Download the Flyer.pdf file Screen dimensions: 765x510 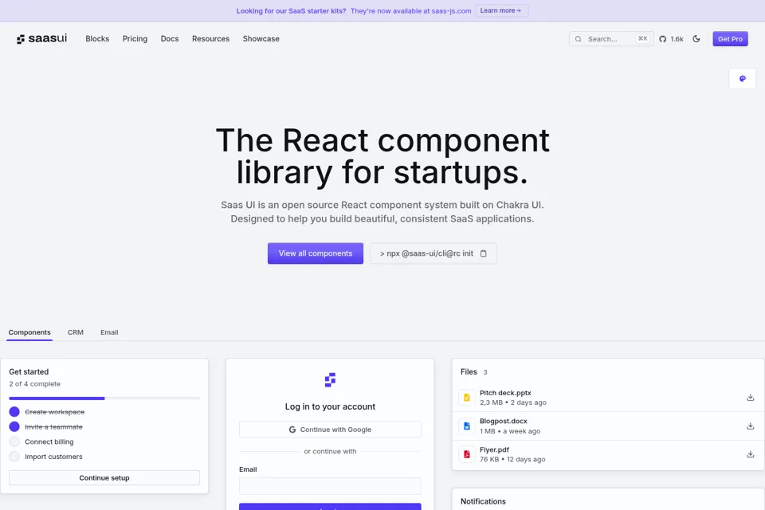coord(750,454)
